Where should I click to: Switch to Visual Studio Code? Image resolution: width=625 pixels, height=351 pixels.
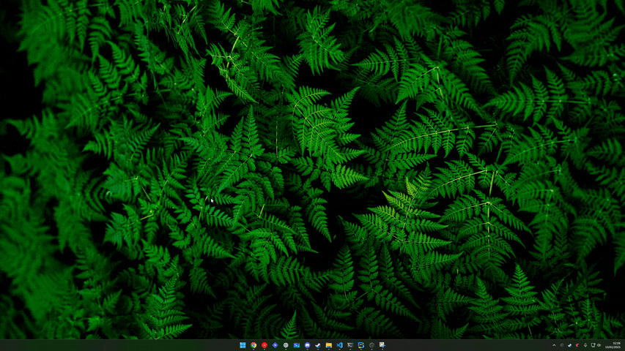pos(339,345)
